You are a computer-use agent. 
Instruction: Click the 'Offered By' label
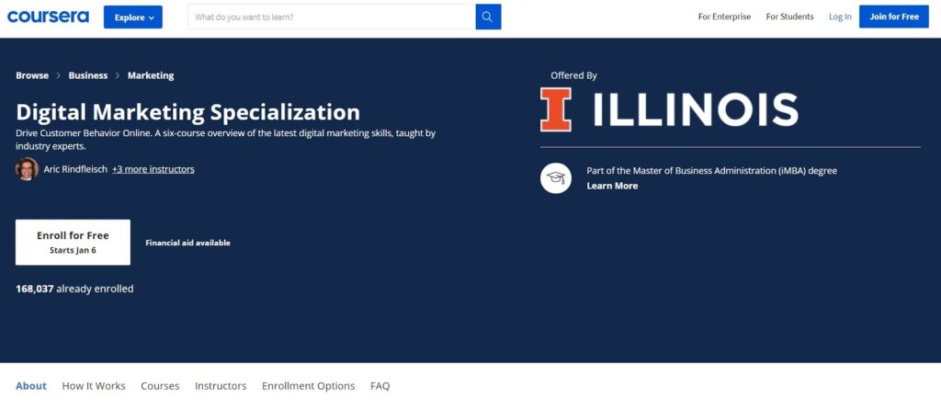pyautogui.click(x=573, y=75)
